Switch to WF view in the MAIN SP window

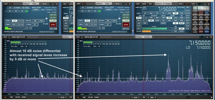point(84,97)
